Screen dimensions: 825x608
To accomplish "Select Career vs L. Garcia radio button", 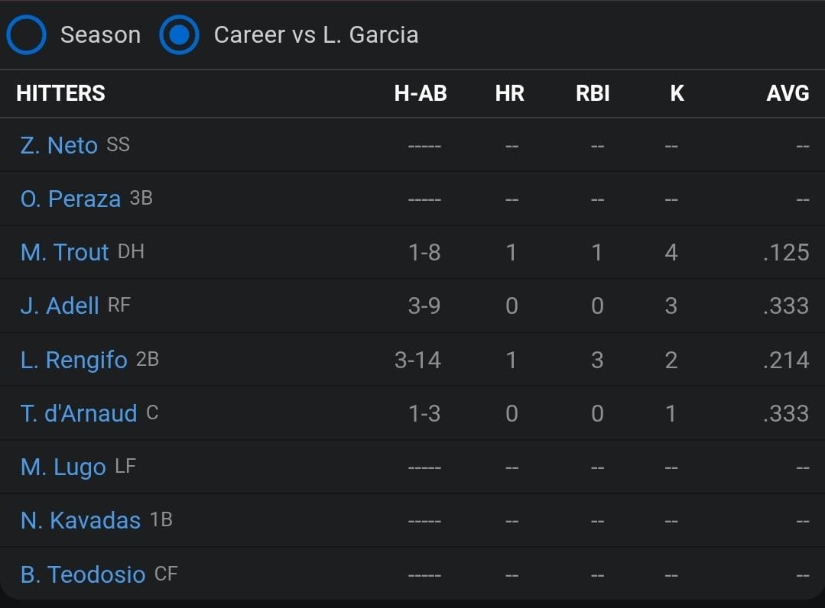I will [x=180, y=35].
